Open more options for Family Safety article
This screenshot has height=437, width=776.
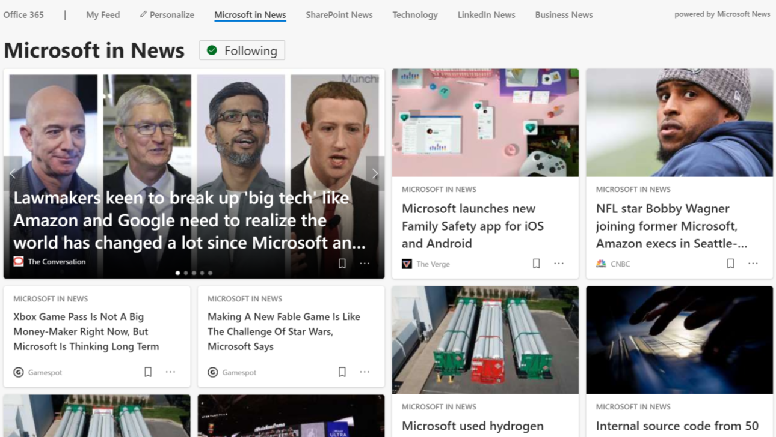coord(559,264)
